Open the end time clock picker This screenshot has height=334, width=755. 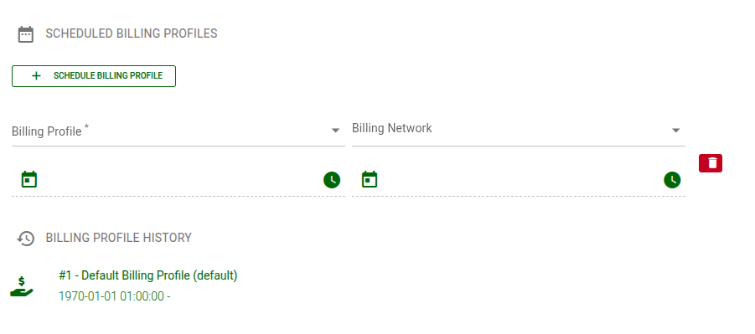[x=672, y=180]
